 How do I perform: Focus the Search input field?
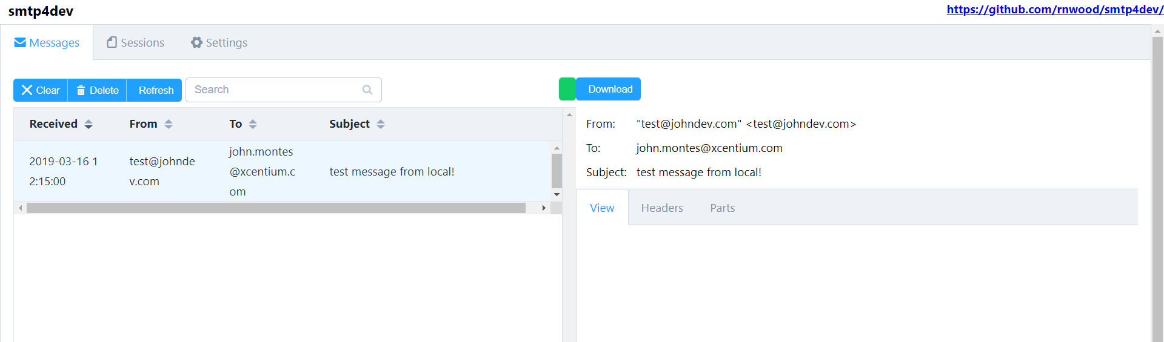[x=284, y=90]
